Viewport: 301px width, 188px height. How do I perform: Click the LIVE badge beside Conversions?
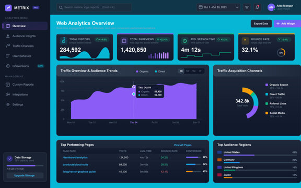coord(41,66)
